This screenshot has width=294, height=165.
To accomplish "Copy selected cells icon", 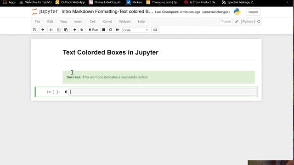I will pyautogui.click(x=58, y=30).
